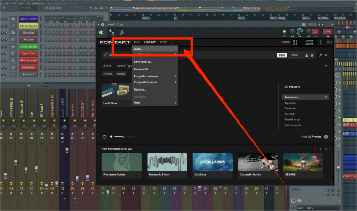The height and width of the screenshot is (211, 357).
Task: Toggle first step of PoiZone channel
Action: click(x=46, y=40)
